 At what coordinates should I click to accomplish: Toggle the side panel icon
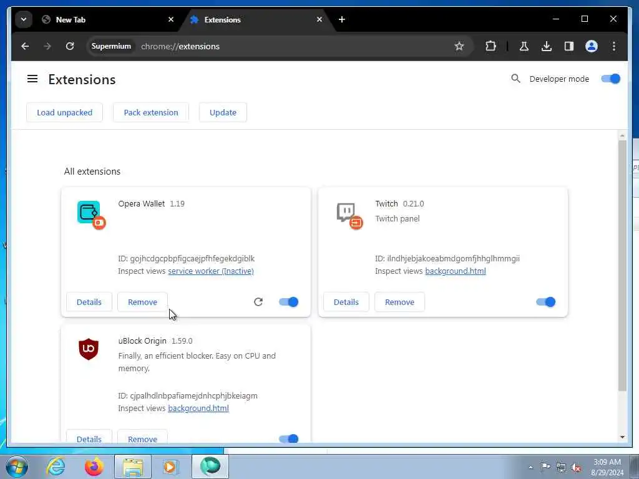[x=569, y=46]
